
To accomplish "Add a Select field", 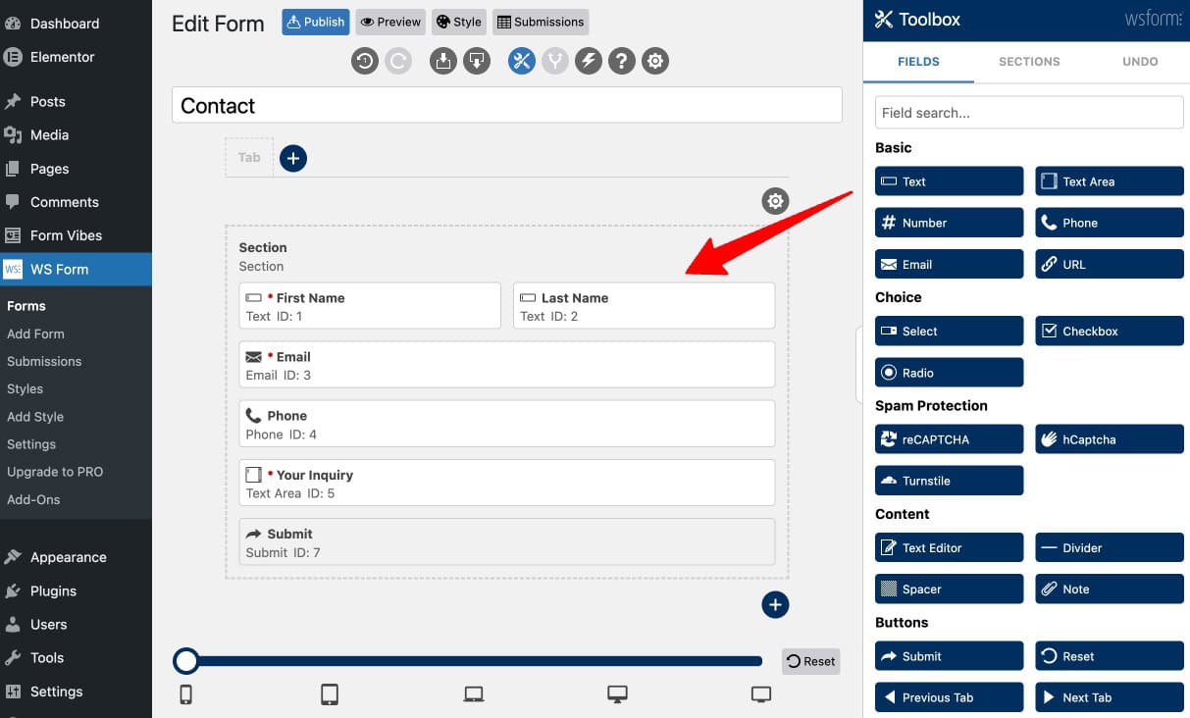I will coord(949,331).
